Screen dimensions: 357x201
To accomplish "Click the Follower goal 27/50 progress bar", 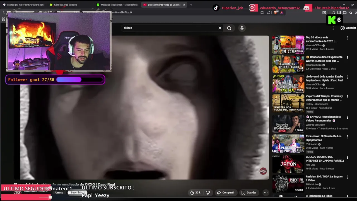I will point(80,80).
